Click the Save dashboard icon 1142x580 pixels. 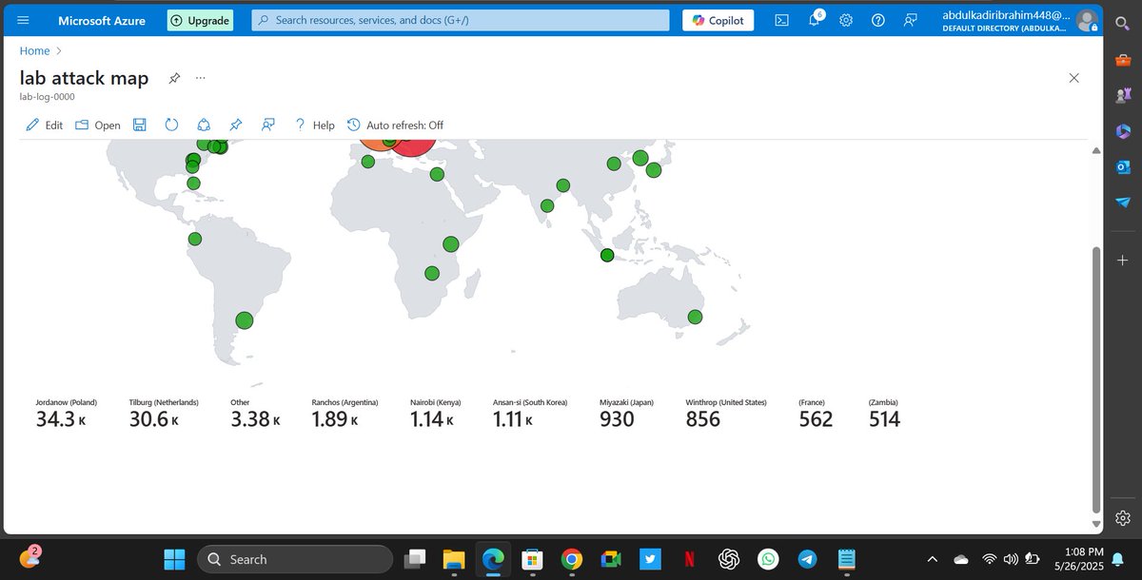coord(139,125)
